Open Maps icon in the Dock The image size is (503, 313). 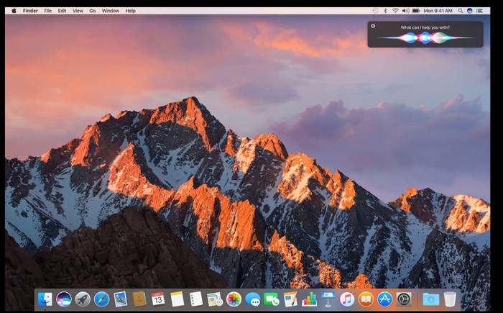pos(215,299)
